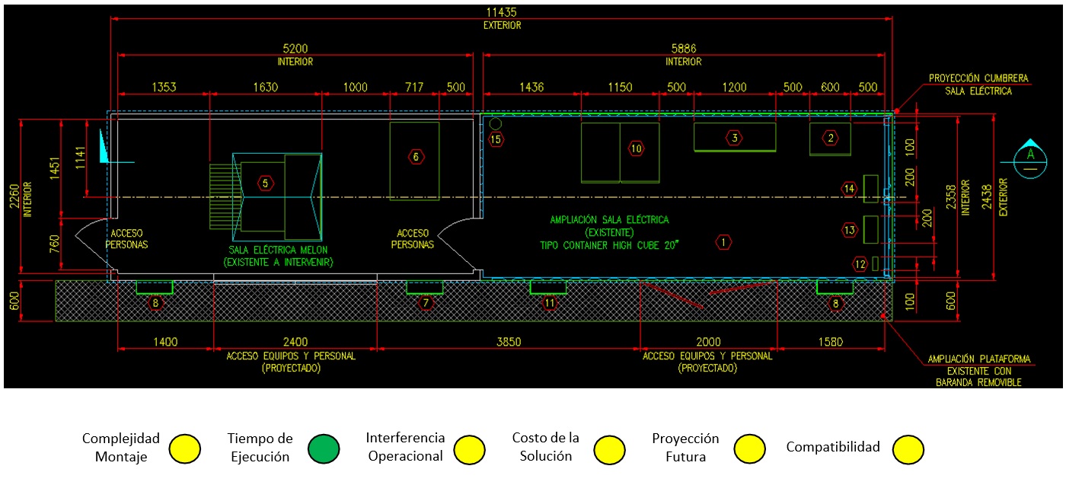Click the rightmost hexagon marker 8 on platform
This screenshot has height=485, width=1066.
click(837, 303)
